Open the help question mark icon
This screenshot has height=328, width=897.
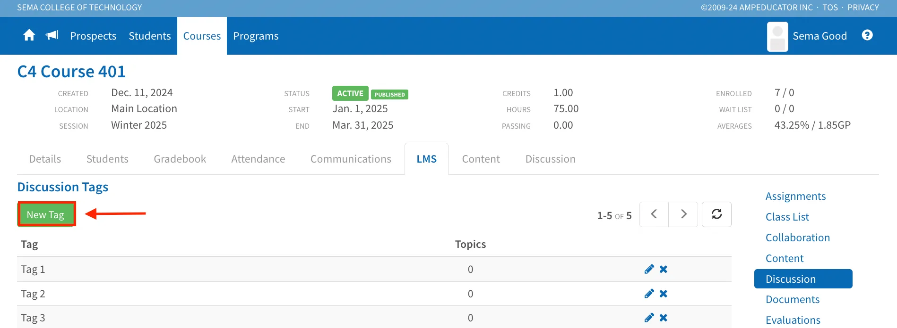867,35
